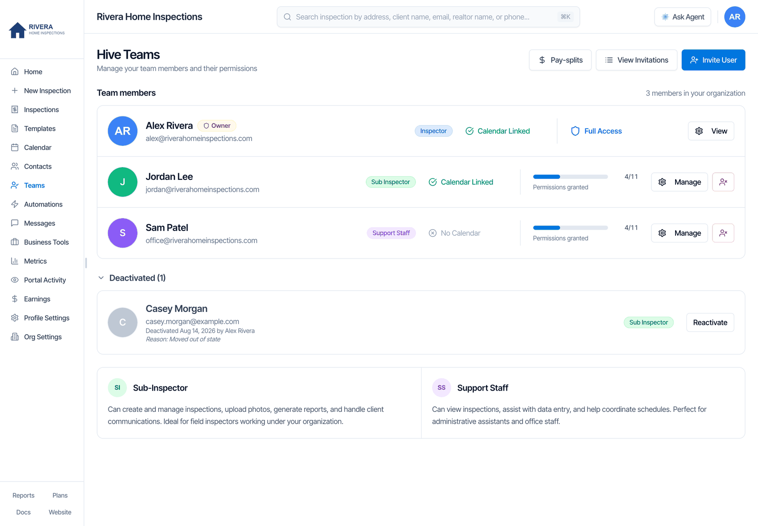Open the AR account avatar menu

735,17
